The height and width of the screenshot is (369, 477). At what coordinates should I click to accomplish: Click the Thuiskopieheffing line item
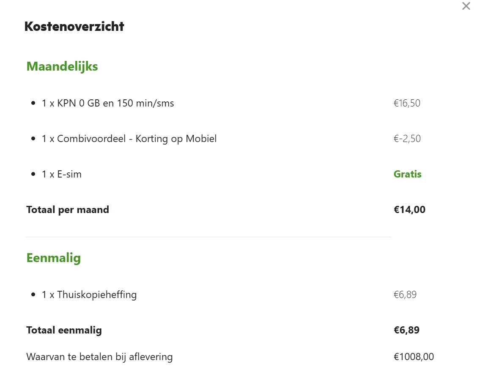(x=89, y=295)
